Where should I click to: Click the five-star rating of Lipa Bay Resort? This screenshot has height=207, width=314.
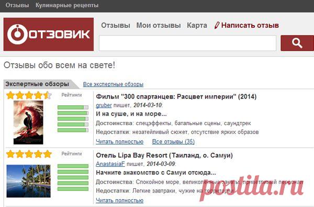click(x=29, y=154)
